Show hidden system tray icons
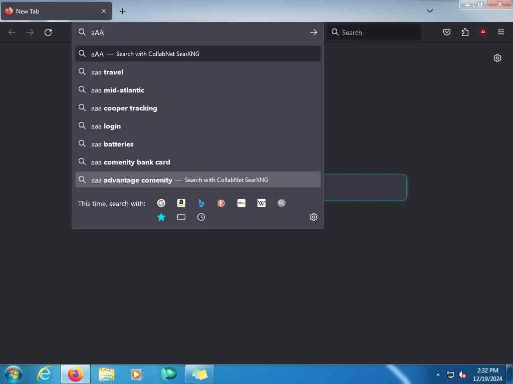Screen dimensions: 513x384 pos(438,374)
